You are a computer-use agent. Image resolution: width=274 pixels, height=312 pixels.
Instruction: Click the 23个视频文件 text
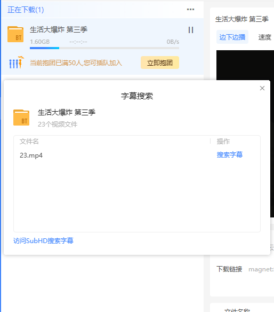point(58,124)
